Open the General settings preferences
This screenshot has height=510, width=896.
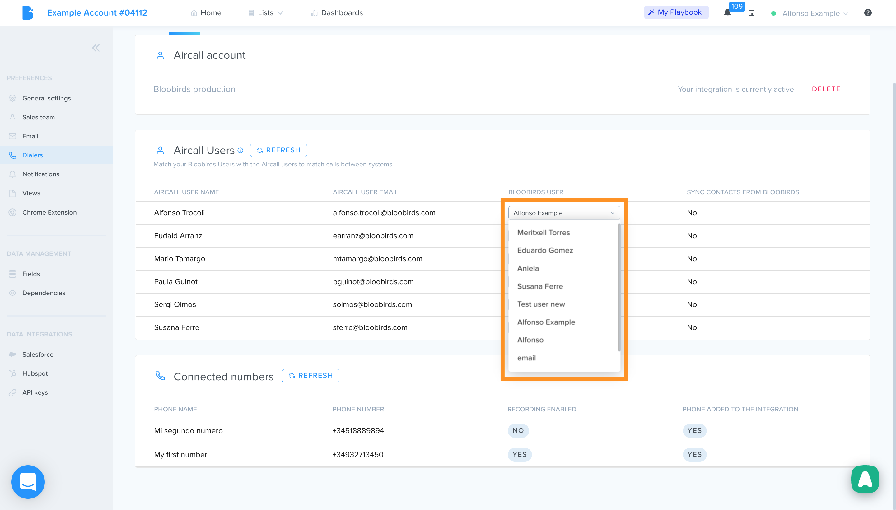point(46,98)
